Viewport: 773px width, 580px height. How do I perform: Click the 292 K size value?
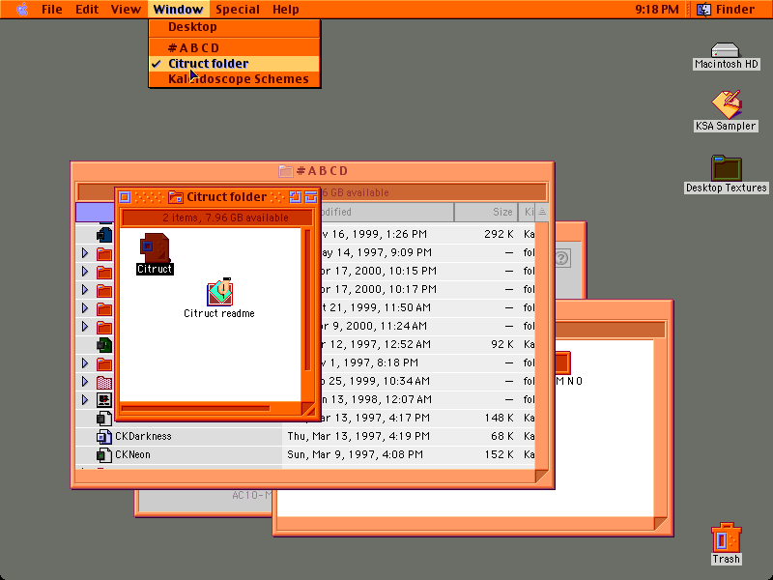pos(499,234)
